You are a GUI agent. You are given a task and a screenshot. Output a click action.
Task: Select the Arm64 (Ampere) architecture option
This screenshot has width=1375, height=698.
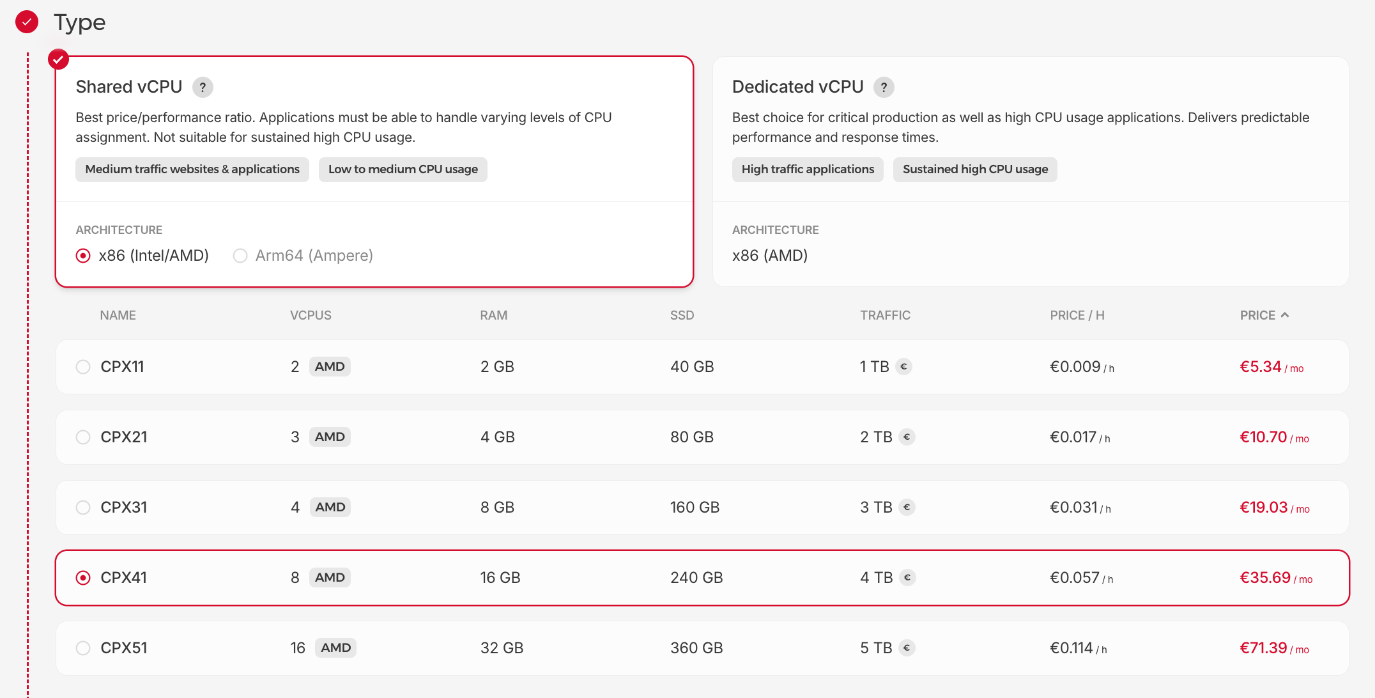[240, 255]
